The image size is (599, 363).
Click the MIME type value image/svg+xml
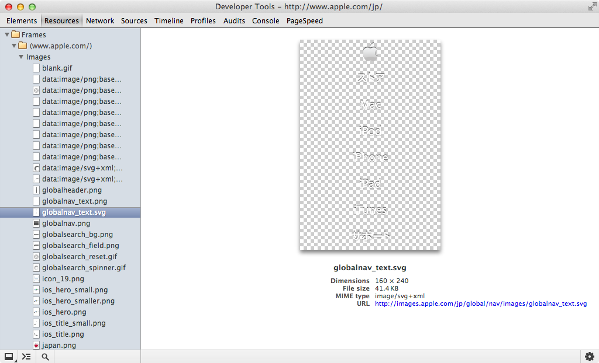400,296
